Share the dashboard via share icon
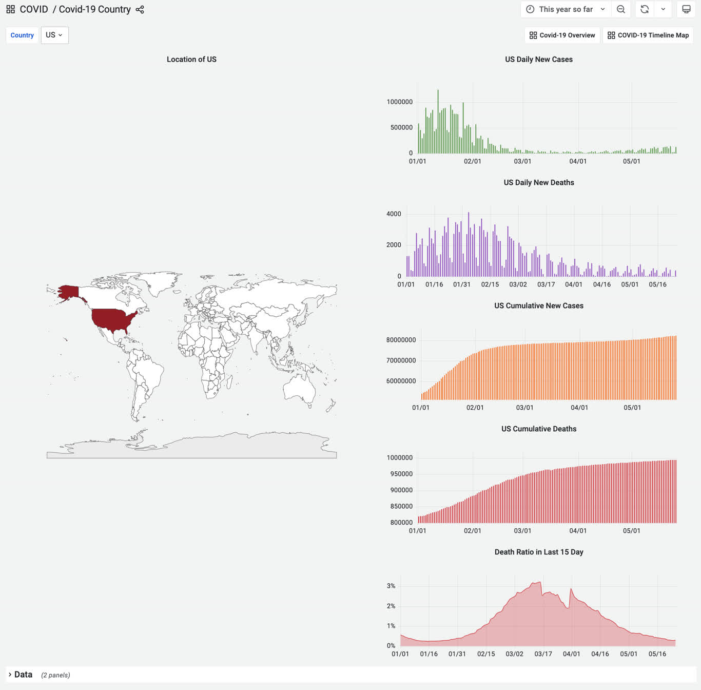Viewport: 701px width, 690px height. click(140, 9)
